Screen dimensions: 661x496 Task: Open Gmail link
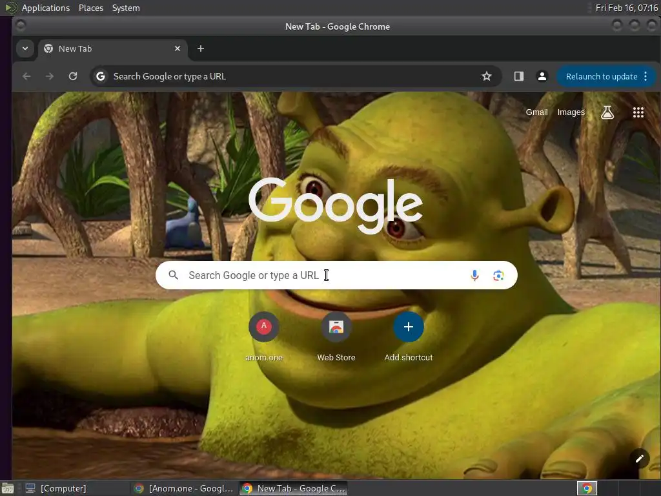coord(536,112)
